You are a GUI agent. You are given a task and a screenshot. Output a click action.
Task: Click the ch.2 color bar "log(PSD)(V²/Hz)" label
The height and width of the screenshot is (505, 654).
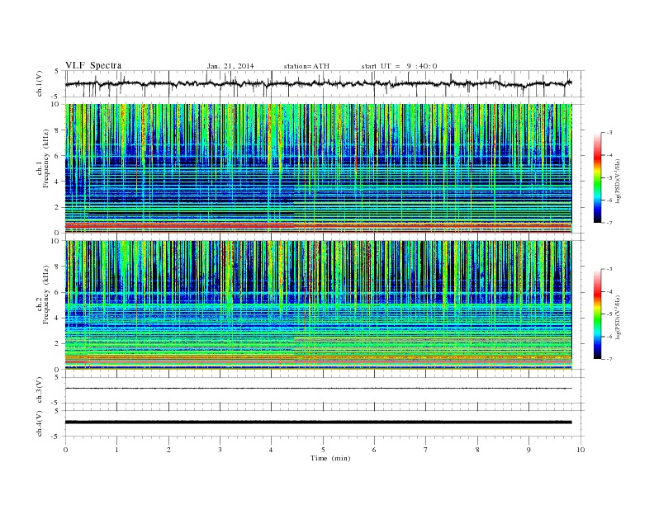tap(618, 317)
